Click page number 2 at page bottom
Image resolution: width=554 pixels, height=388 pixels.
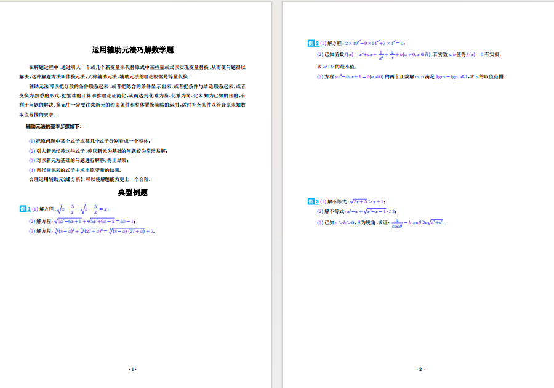(420, 369)
